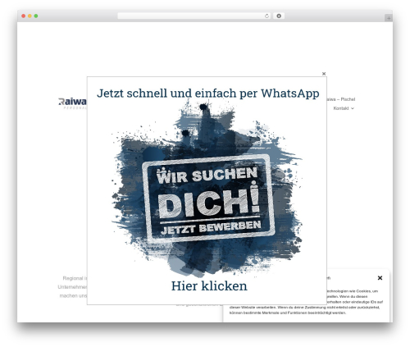Click the 'Hier klicken' link
This screenshot has width=410, height=347.
(x=209, y=286)
